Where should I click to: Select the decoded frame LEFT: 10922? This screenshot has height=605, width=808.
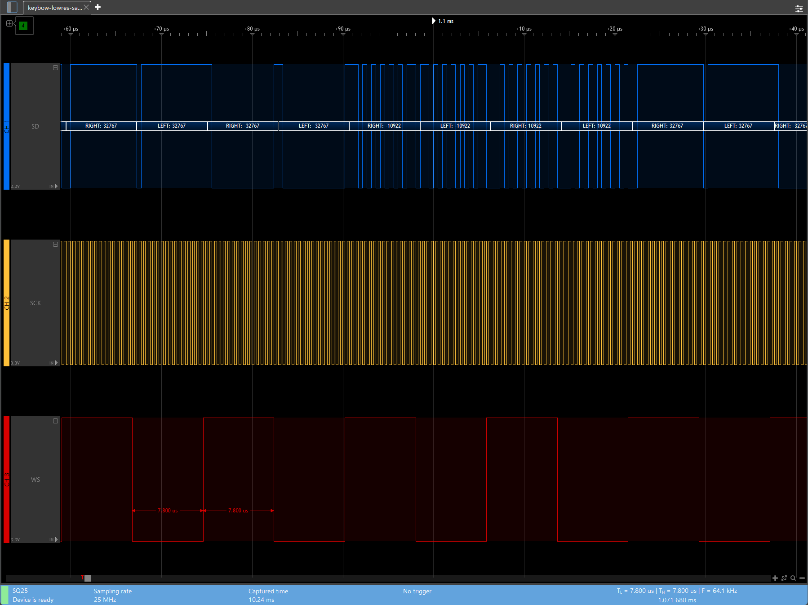(x=597, y=126)
